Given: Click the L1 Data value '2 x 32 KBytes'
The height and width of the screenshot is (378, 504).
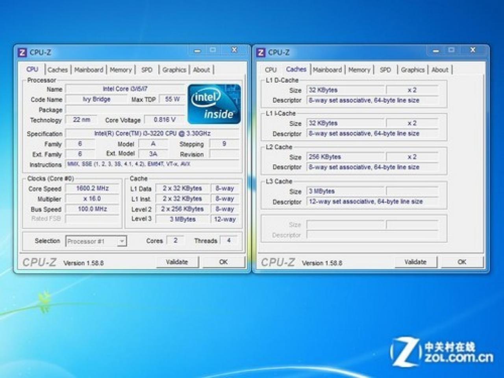Looking at the screenshot, I should (182, 189).
